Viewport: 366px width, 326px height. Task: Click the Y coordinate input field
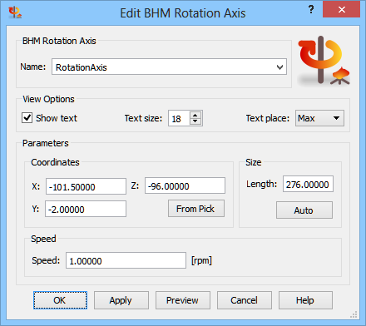(86, 209)
